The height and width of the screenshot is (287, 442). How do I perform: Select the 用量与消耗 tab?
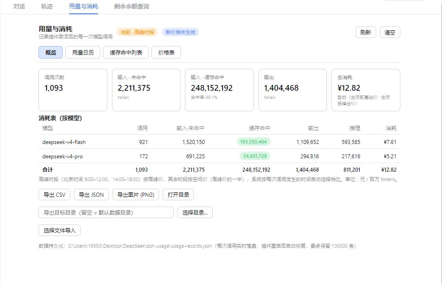pyautogui.click(x=83, y=6)
